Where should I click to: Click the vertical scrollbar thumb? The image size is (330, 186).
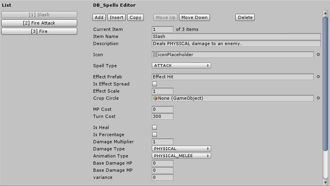(325, 84)
